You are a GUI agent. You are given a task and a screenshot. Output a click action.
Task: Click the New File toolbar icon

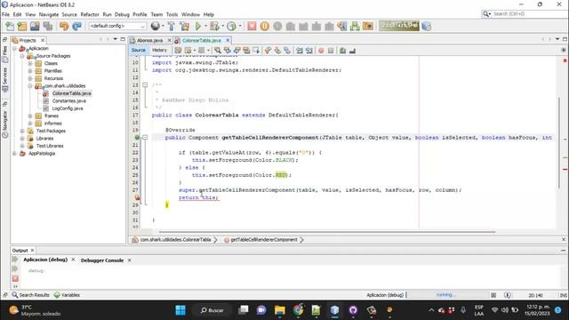pos(10,26)
